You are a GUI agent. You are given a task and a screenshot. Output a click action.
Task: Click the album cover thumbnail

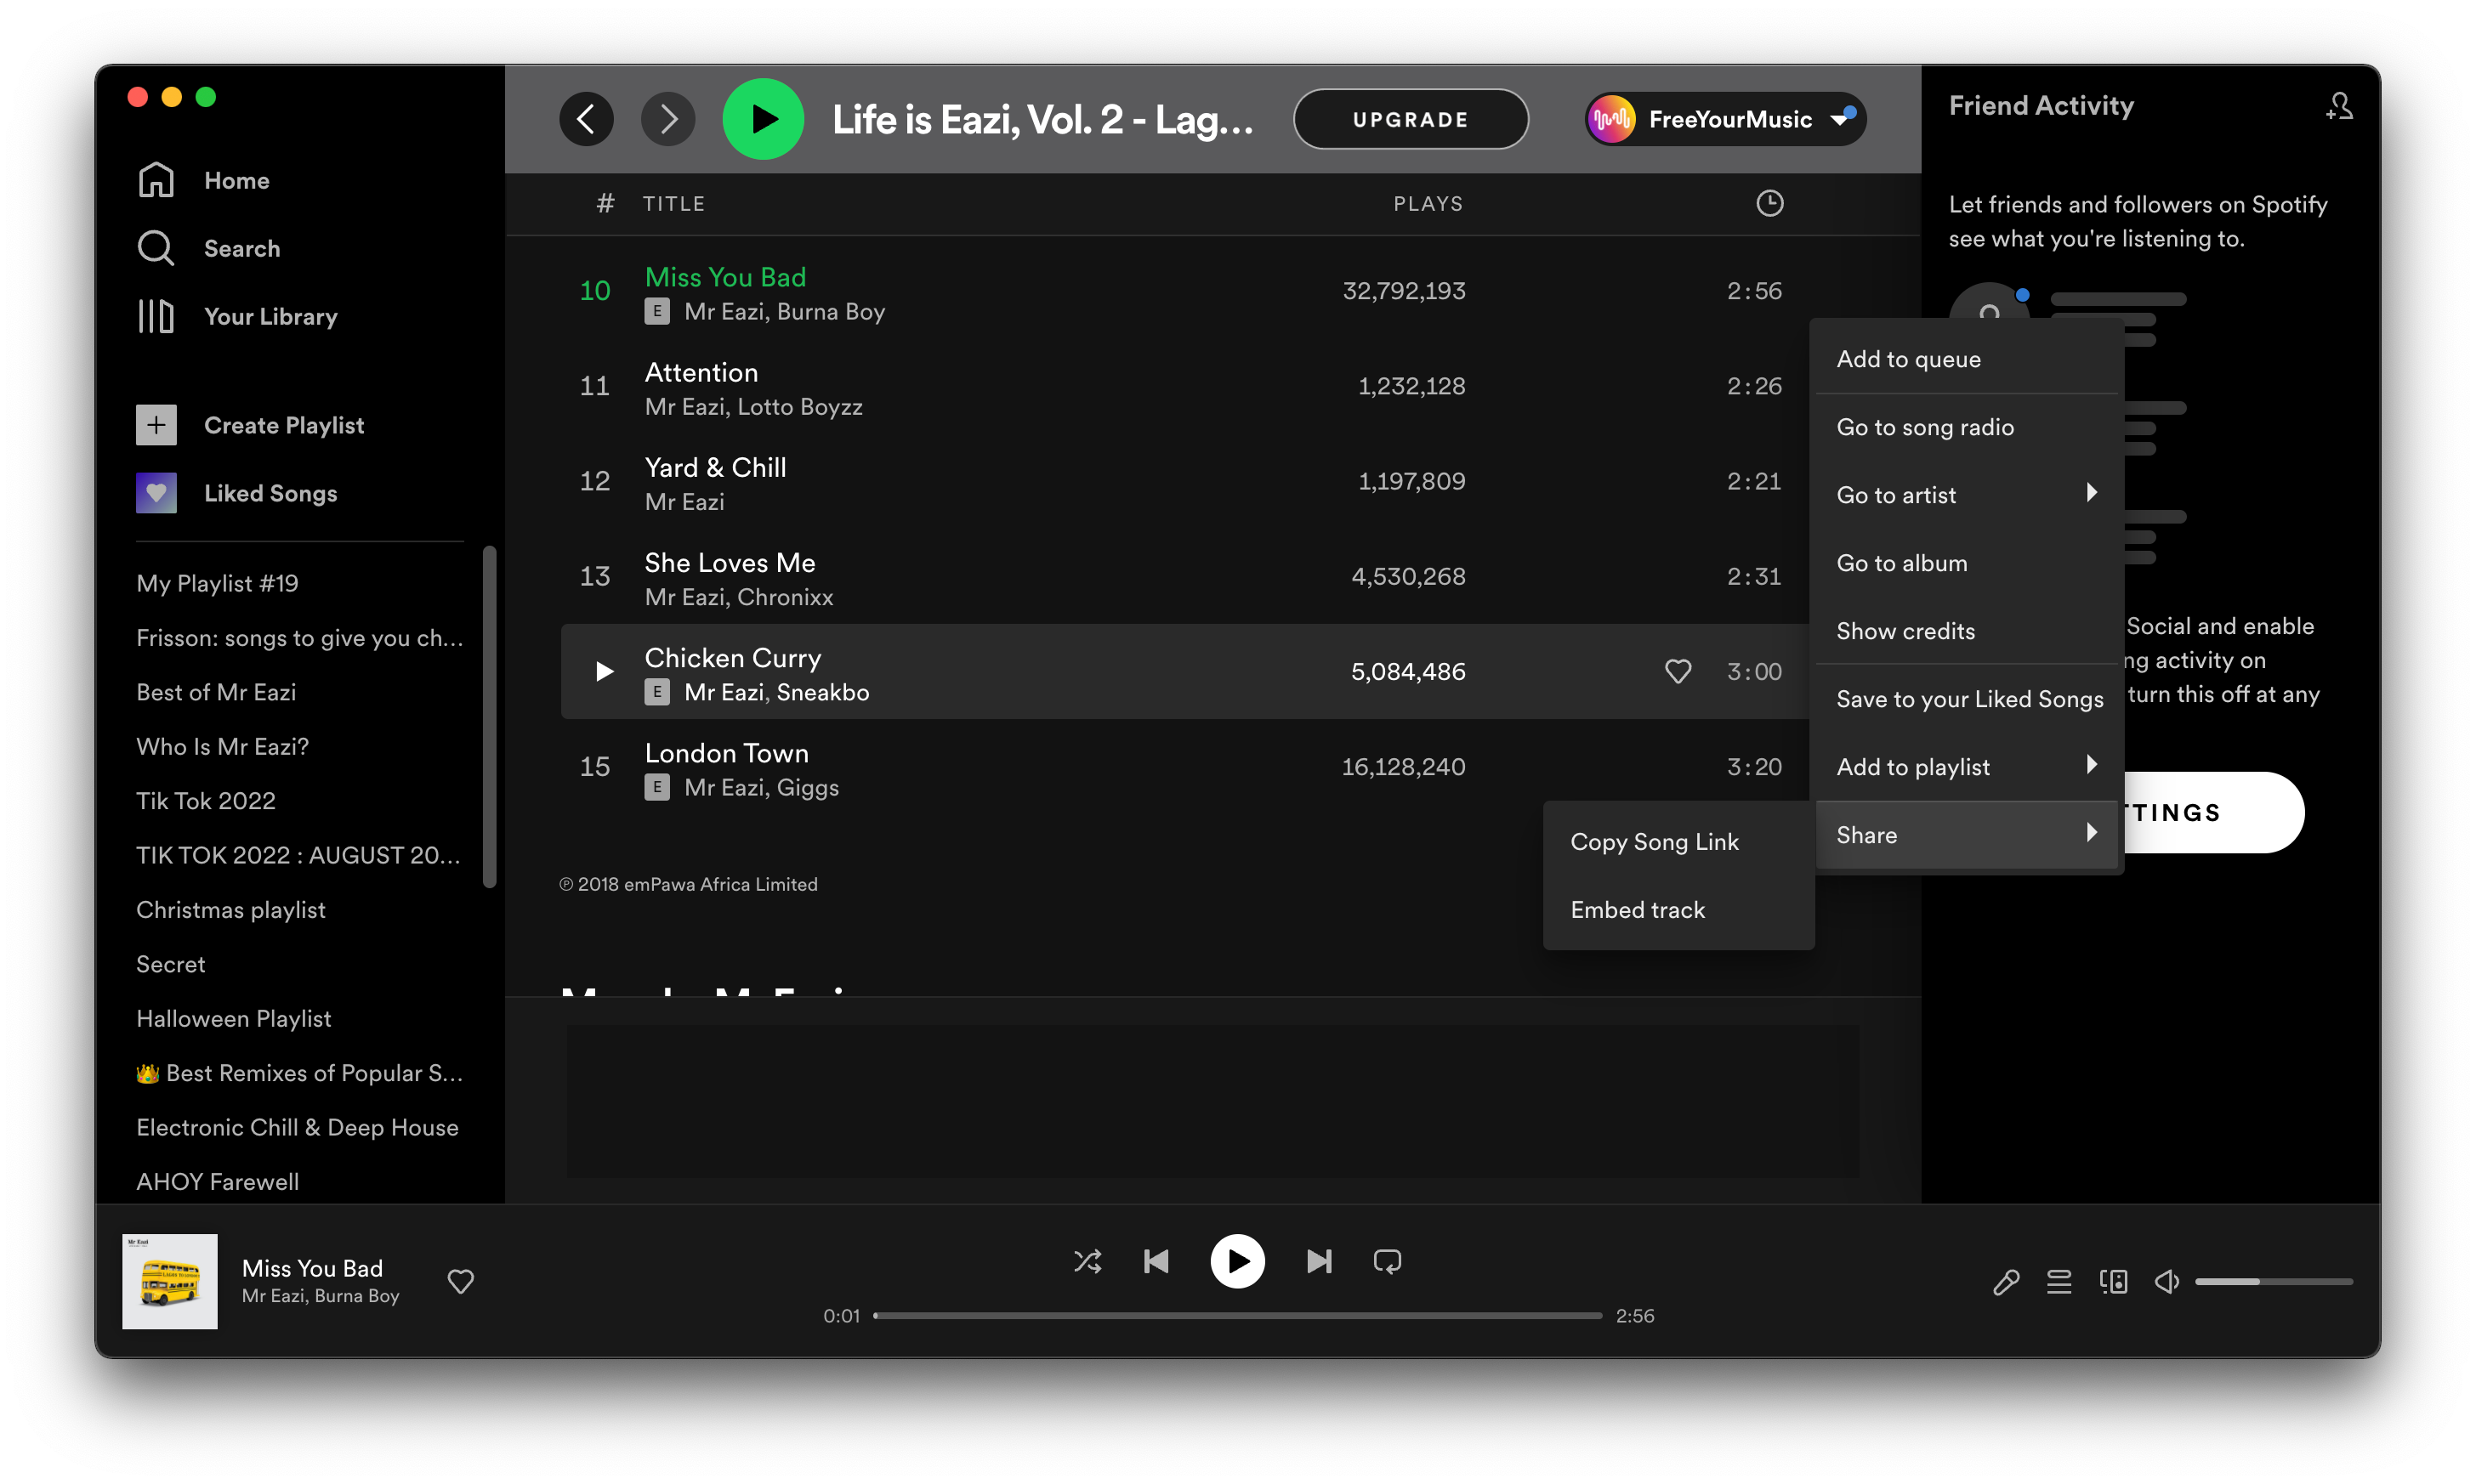[x=169, y=1281]
